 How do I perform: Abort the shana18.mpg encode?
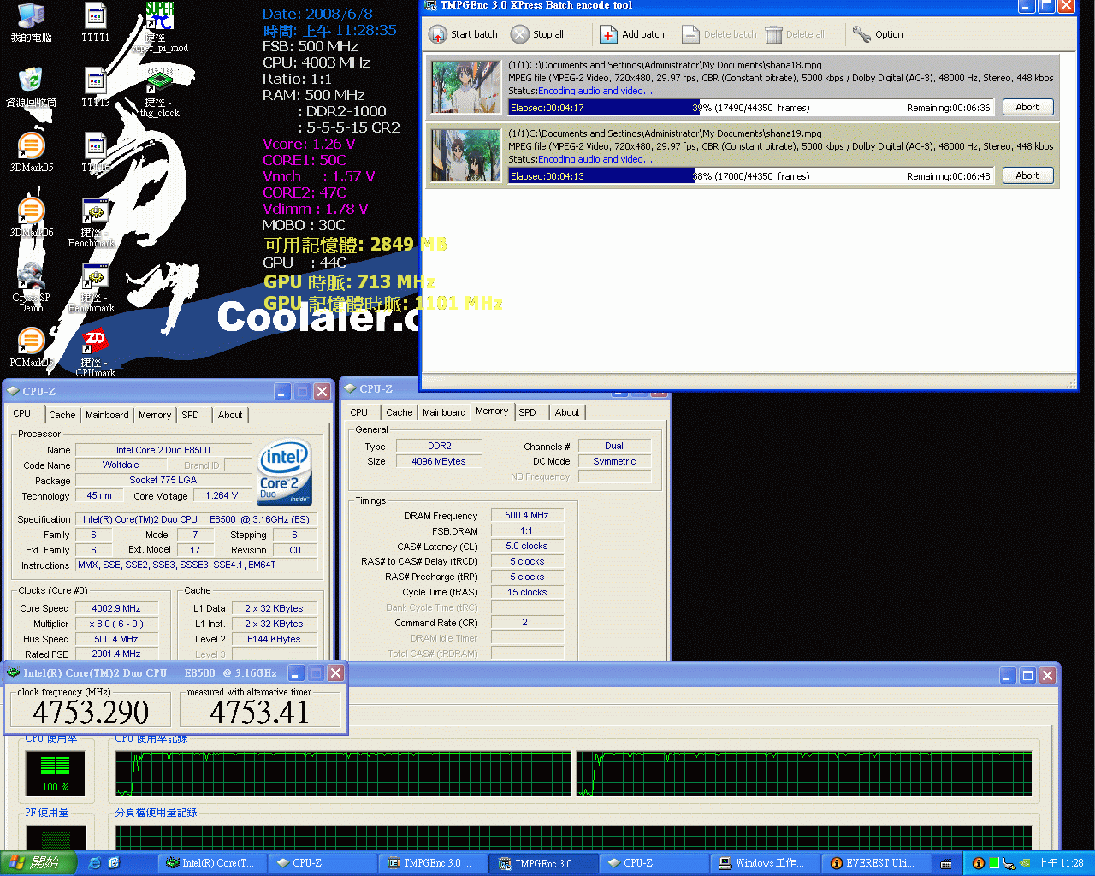pyautogui.click(x=1027, y=107)
